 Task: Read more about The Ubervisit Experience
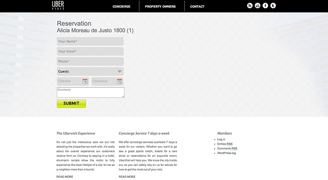coord(65,177)
